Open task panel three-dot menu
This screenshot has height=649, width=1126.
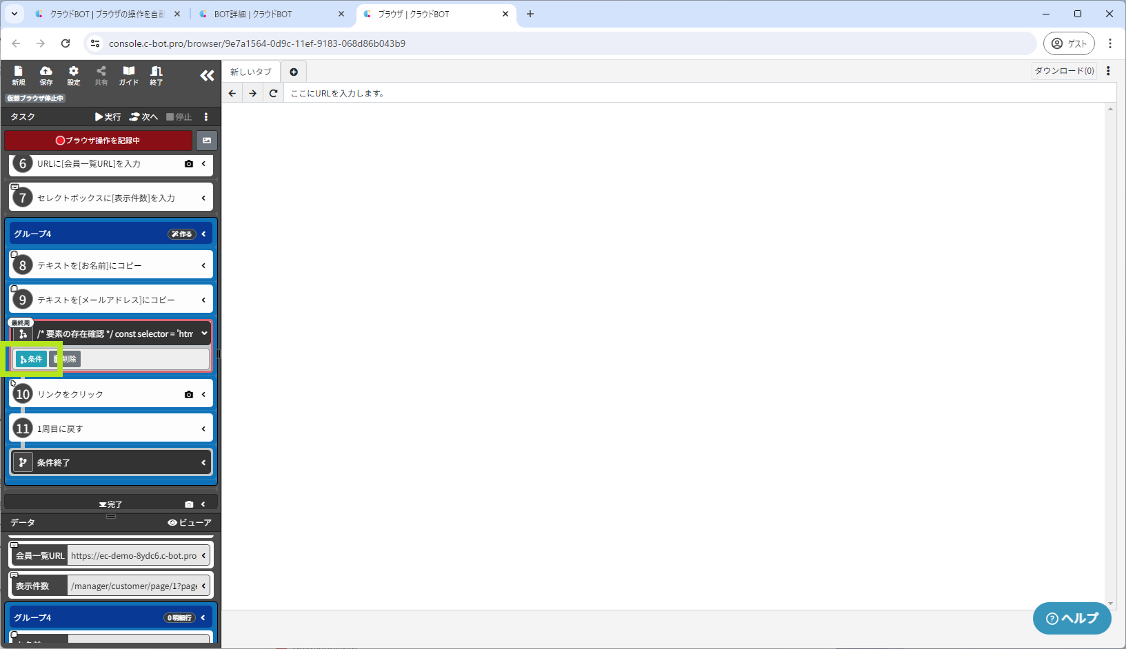tap(205, 117)
